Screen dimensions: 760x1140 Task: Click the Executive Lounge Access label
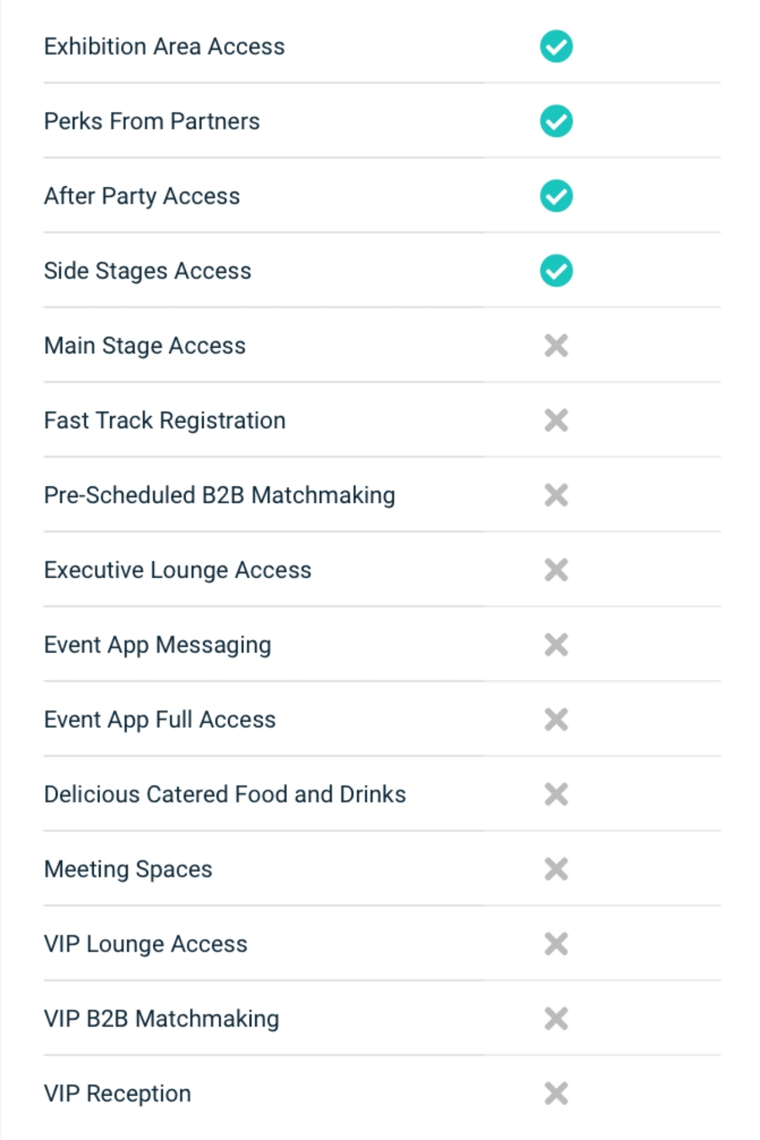177,570
